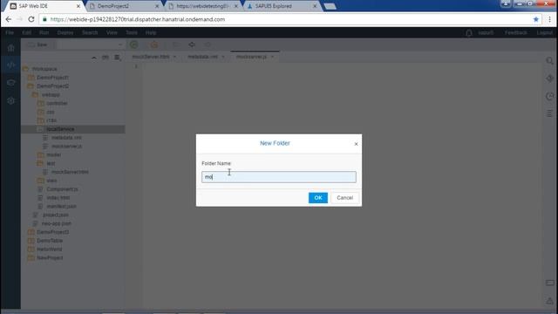This screenshot has height=314, width=558.
Task: Open the file tree list options menu icon
Action: coord(117,58)
